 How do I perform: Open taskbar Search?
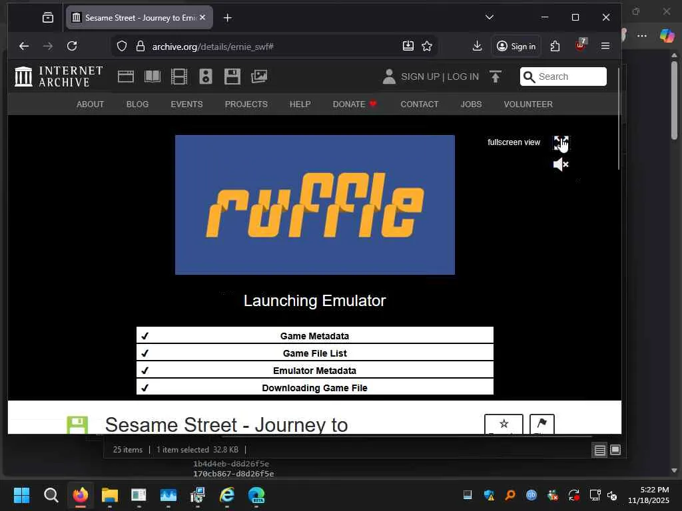point(51,495)
